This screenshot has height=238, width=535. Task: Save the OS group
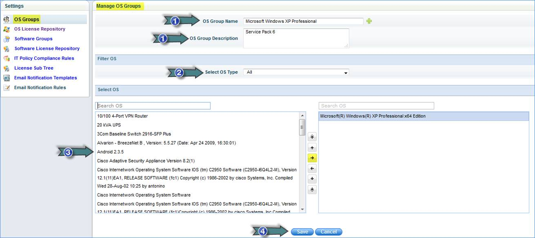(x=302, y=231)
